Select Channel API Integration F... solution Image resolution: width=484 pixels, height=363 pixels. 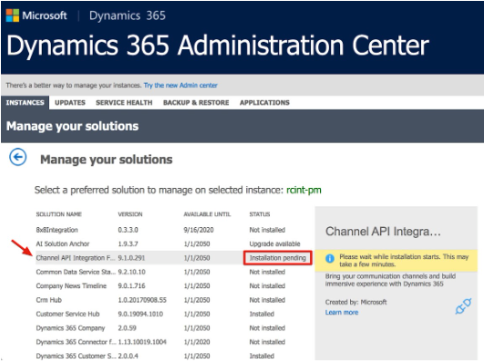174,257
